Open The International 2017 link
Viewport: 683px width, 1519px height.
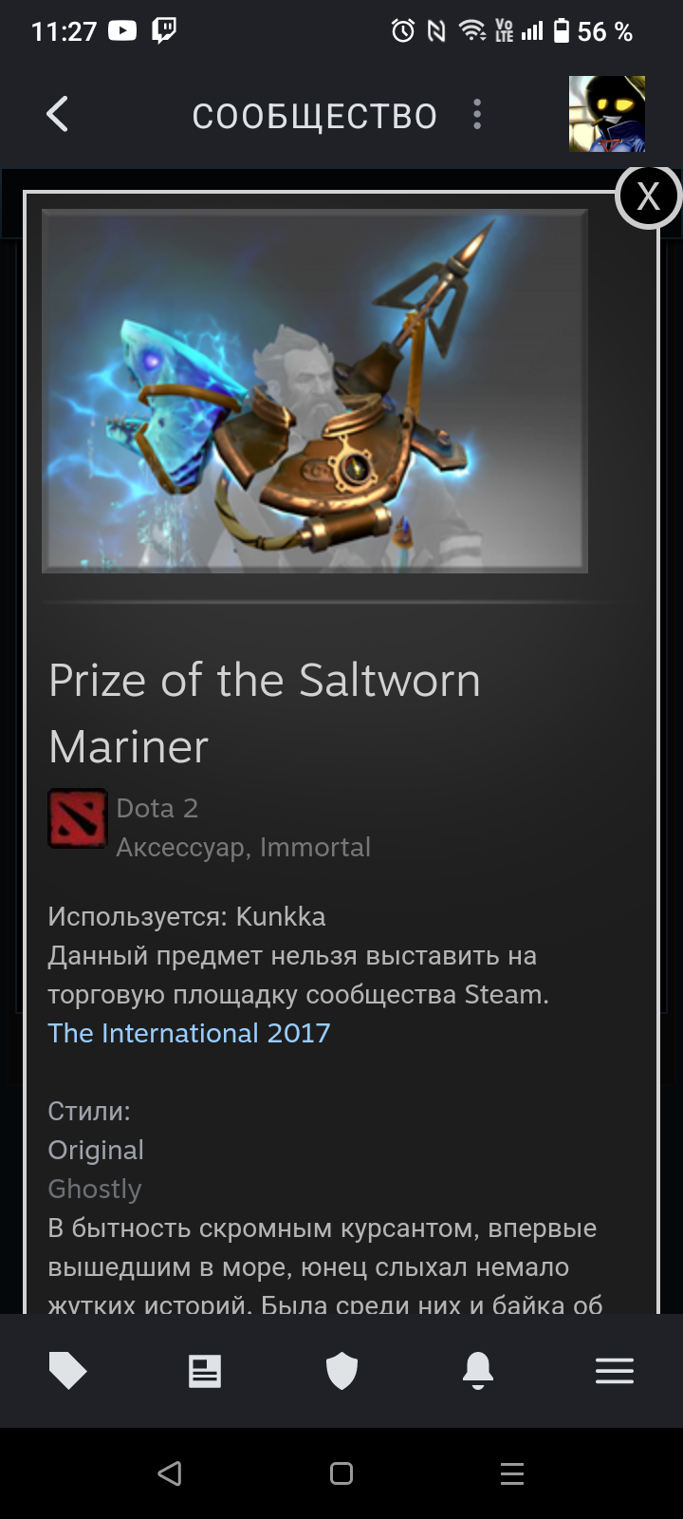point(189,1033)
